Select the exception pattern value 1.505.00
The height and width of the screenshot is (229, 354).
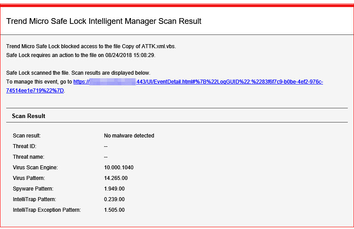click(x=114, y=210)
